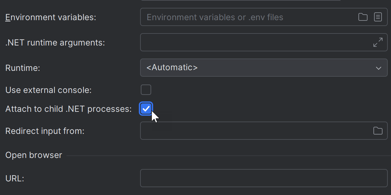Browse for a redirect input file
Image resolution: width=391 pixels, height=195 pixels.
[x=378, y=131]
